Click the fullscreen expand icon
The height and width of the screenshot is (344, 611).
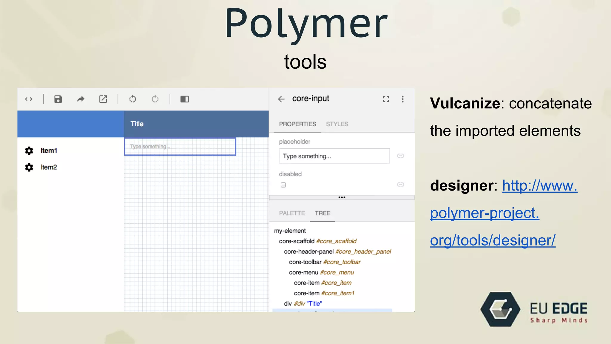(x=386, y=99)
